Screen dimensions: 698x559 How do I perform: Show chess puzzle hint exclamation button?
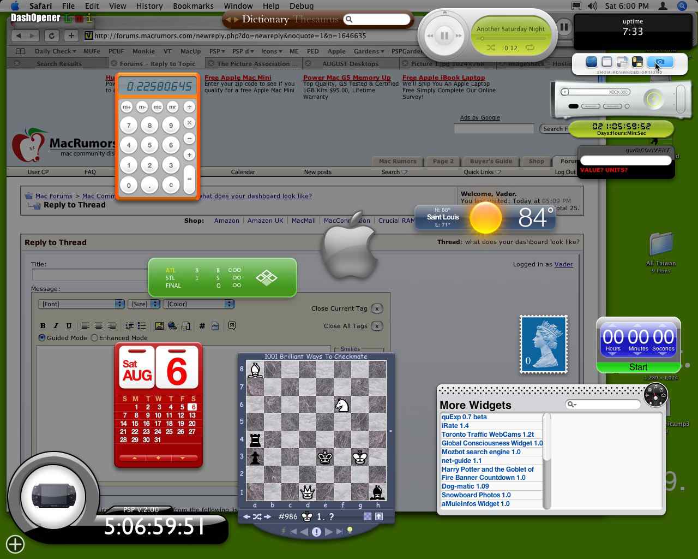[316, 532]
